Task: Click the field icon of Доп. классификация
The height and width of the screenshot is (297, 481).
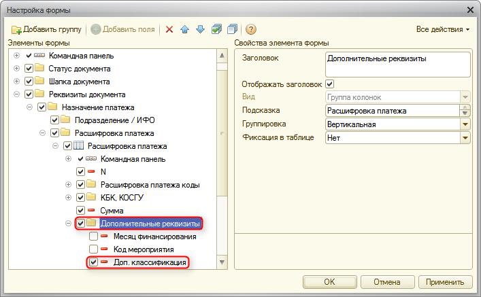Action: click(x=104, y=262)
